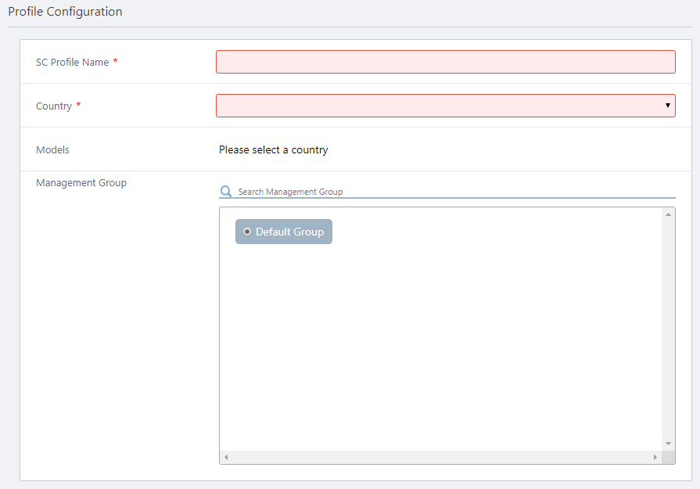Click the vertical scrollbar track of group list
This screenshot has width=700, height=489.
[669, 329]
